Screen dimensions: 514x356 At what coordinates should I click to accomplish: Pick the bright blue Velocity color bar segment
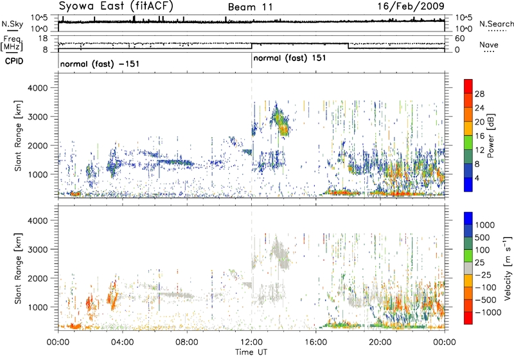468,218
